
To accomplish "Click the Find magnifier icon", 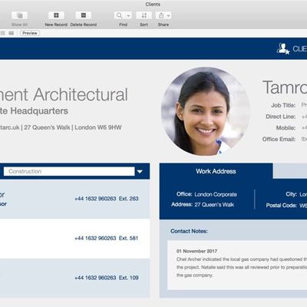I will 120,15.
